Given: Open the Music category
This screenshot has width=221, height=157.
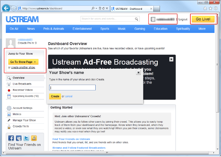Looking at the screenshot, I should tap(122, 29).
